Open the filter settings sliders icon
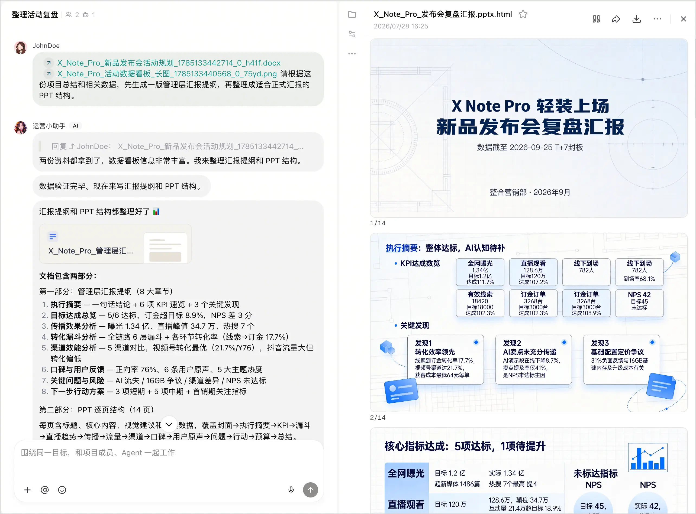This screenshot has height=514, width=696. pos(352,34)
